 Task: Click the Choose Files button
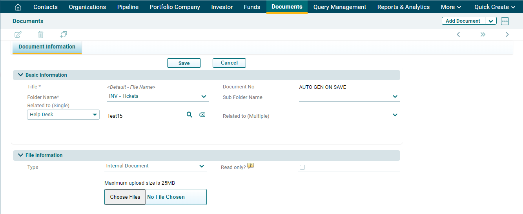[125, 197]
